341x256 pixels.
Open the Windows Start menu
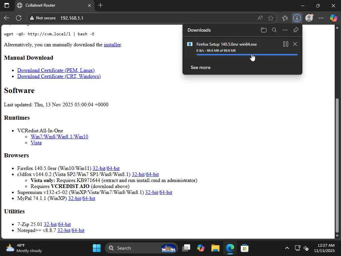coord(97,248)
